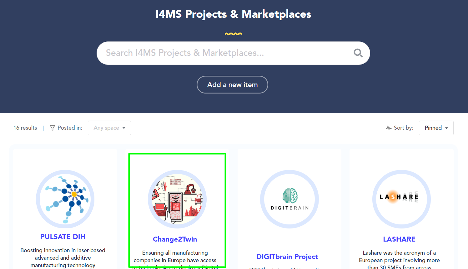Click the I4MS Projects & Marketplaces heading
Viewport: 468px width, 269px height.
233,14
